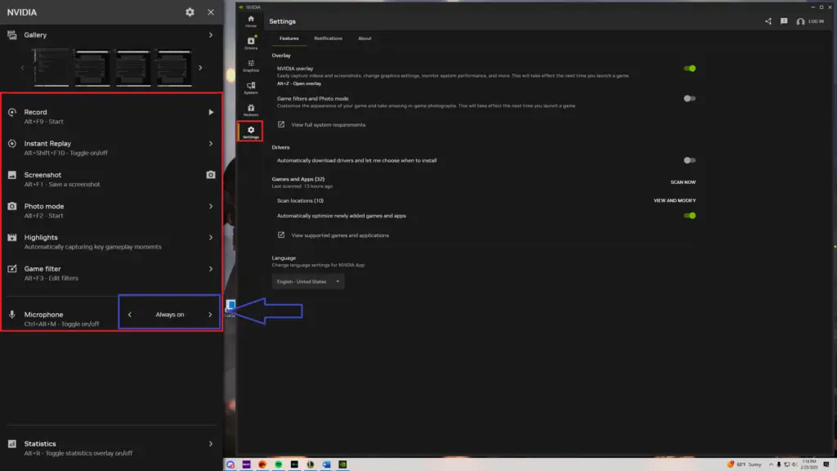
Task: Click the taskbar clock and date
Action: (x=809, y=464)
